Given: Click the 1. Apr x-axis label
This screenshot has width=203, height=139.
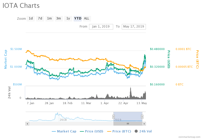Looking at the screenshot, I should 105,103.
